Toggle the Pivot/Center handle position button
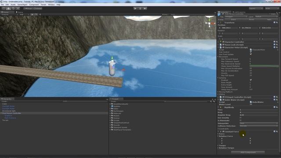The height and width of the screenshot is (158, 281). 28,8
